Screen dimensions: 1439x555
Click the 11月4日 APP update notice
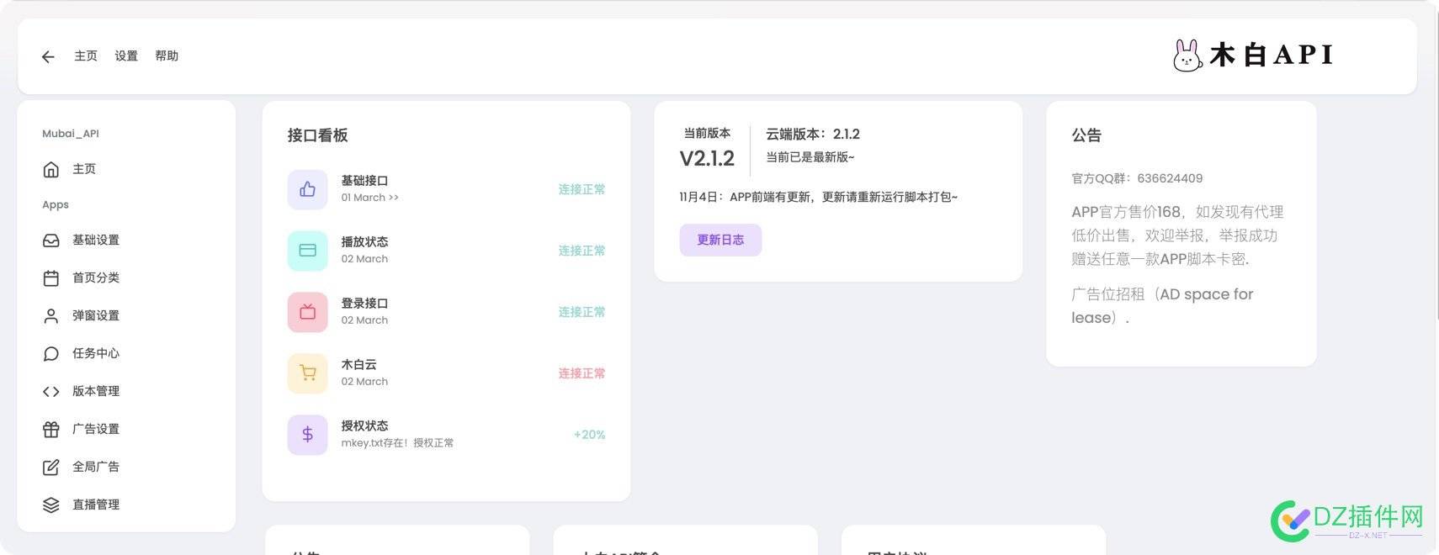click(x=818, y=198)
